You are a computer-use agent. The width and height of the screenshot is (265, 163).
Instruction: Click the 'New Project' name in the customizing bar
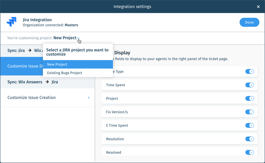click(x=65, y=38)
